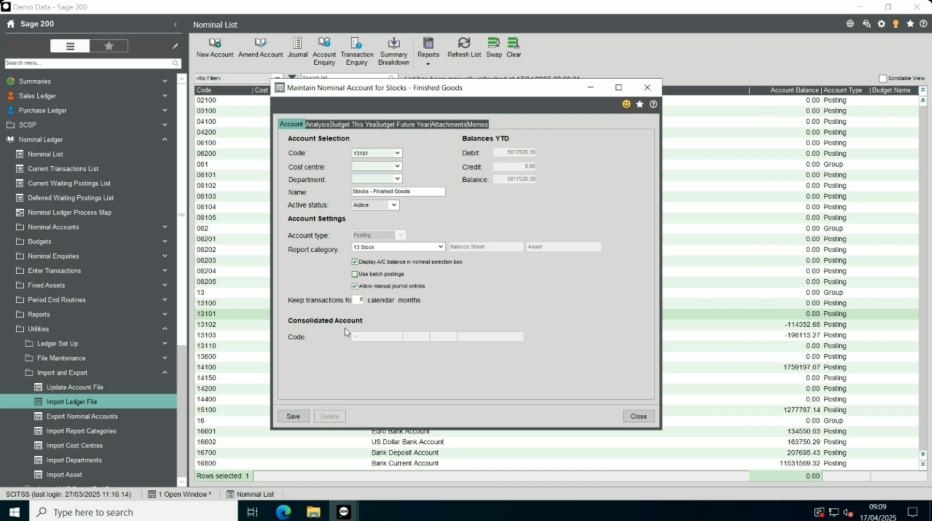Toggle Display A/C balance in nominal selection box
The height and width of the screenshot is (521, 932).
(355, 262)
